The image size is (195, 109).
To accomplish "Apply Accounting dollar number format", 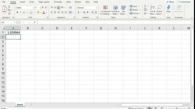I will (79, 12).
